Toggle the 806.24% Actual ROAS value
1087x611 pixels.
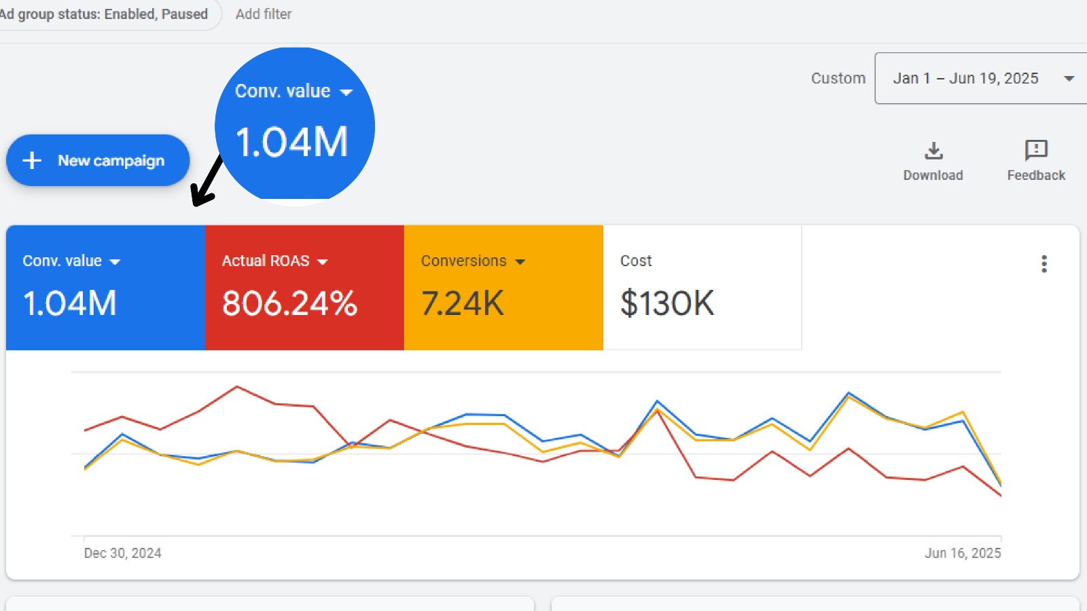[289, 303]
